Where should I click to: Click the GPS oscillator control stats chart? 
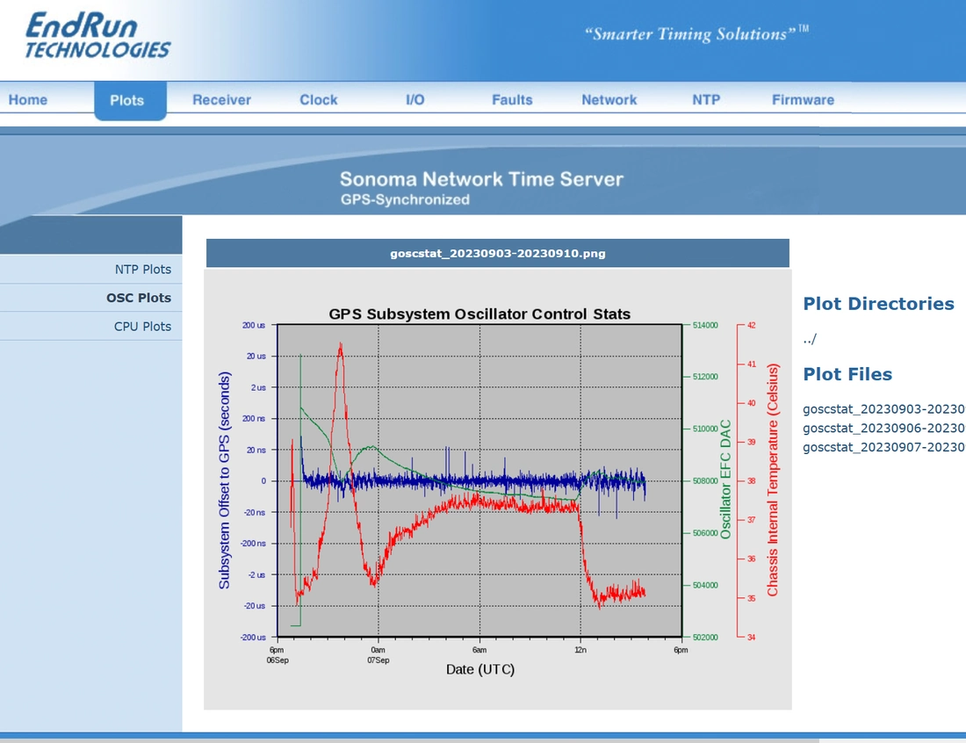[498, 489]
